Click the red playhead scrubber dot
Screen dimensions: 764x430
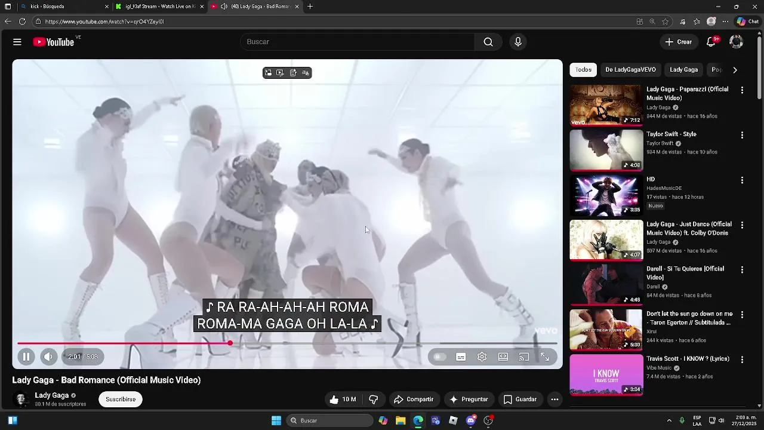(x=230, y=343)
